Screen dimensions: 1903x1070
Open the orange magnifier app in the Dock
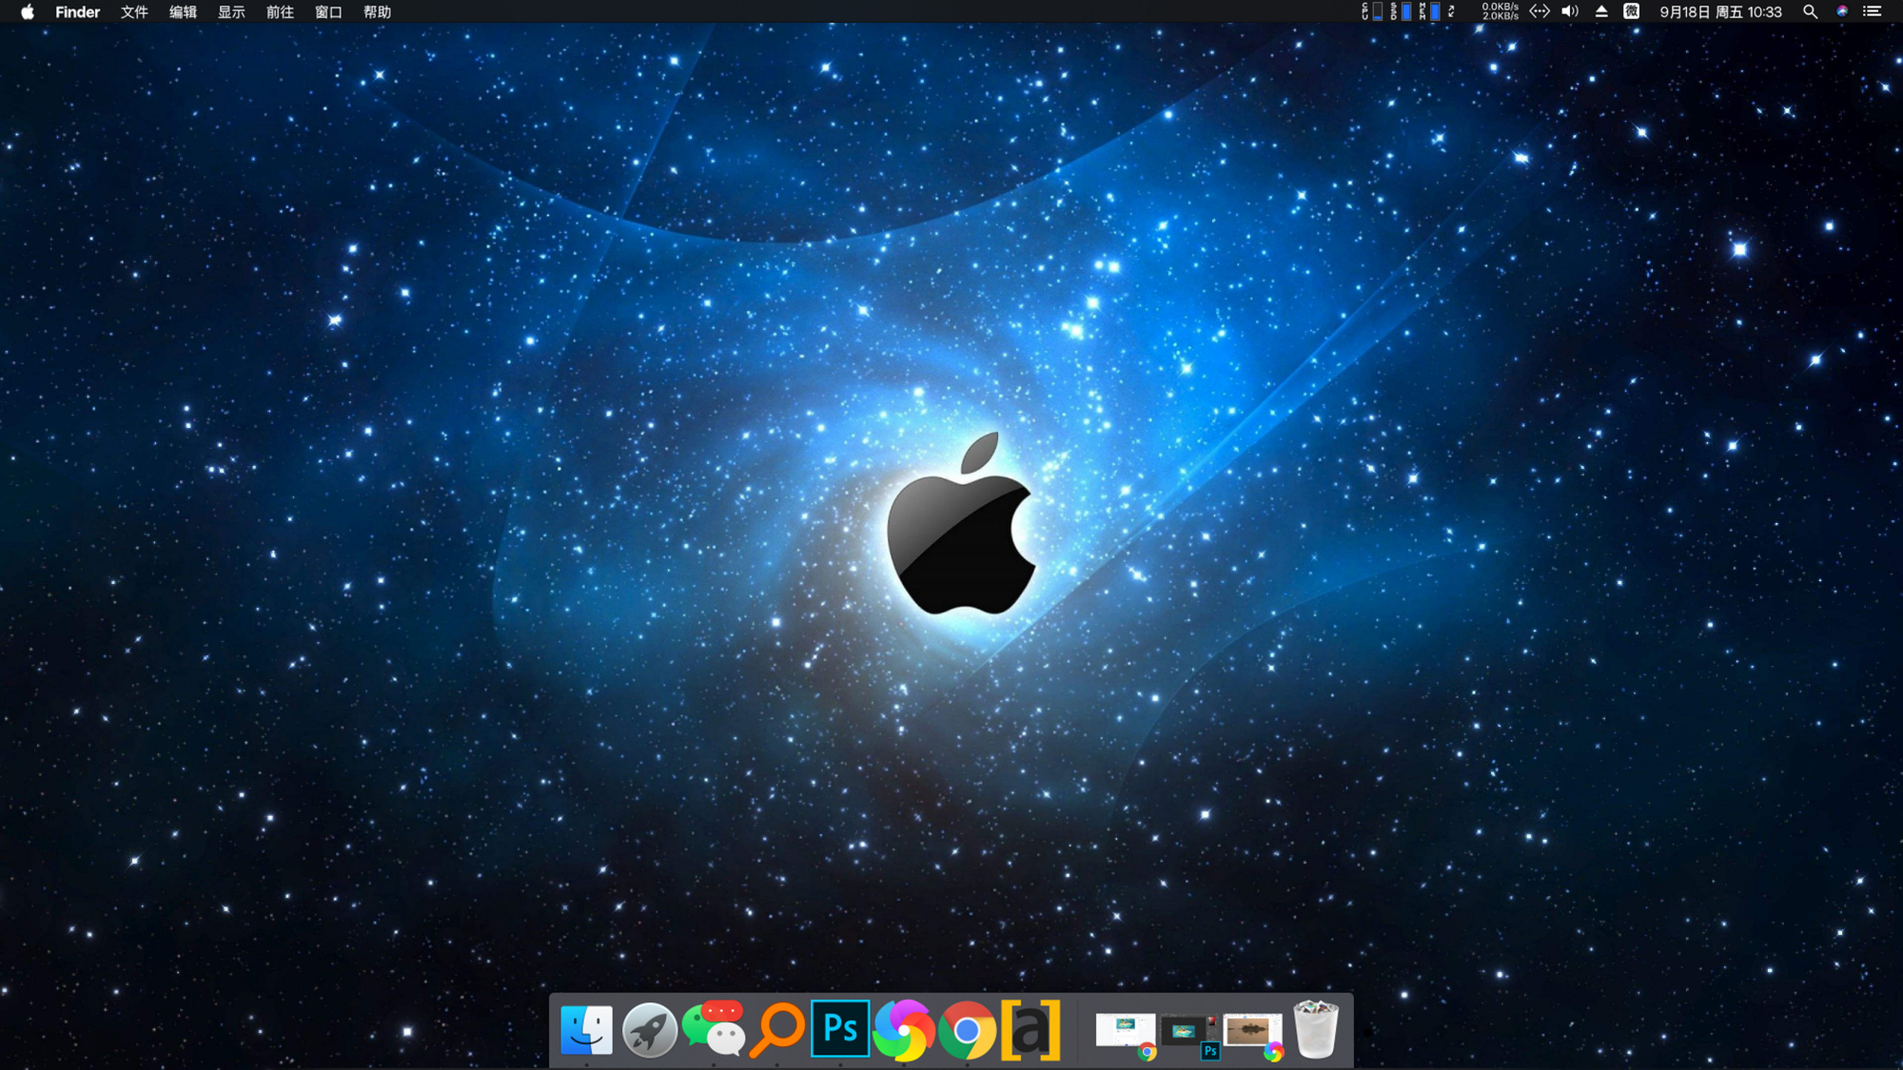pyautogui.click(x=775, y=1028)
